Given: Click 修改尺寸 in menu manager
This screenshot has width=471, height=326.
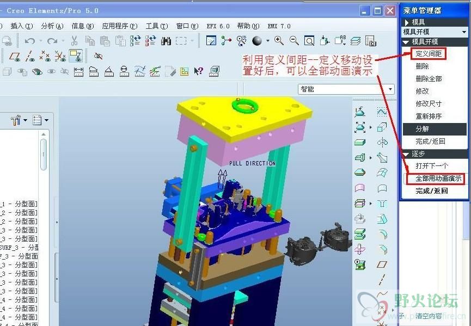Looking at the screenshot, I should [x=429, y=104].
